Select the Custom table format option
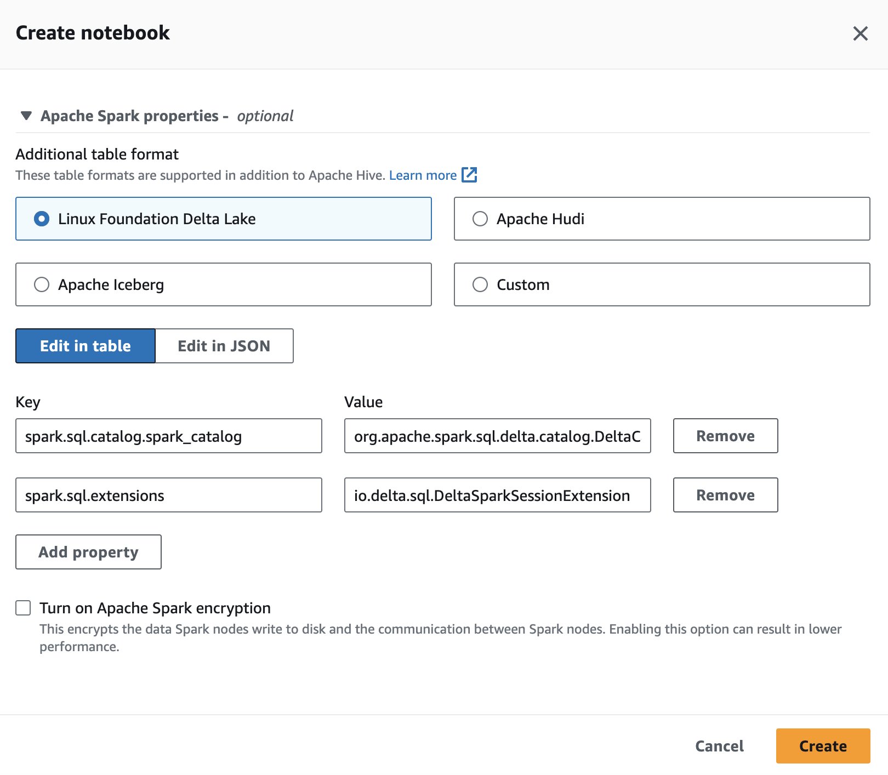 click(x=662, y=284)
